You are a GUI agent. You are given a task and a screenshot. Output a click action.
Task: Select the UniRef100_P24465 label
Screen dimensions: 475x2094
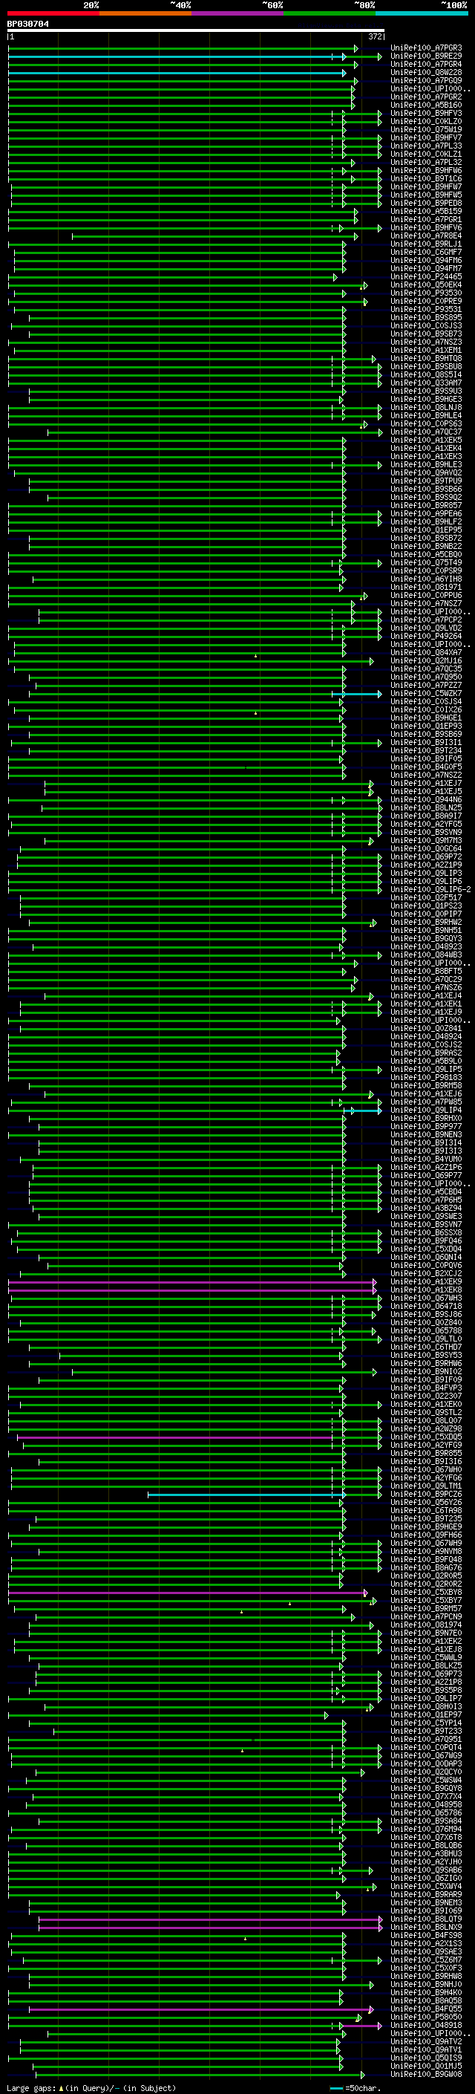[x=426, y=276]
